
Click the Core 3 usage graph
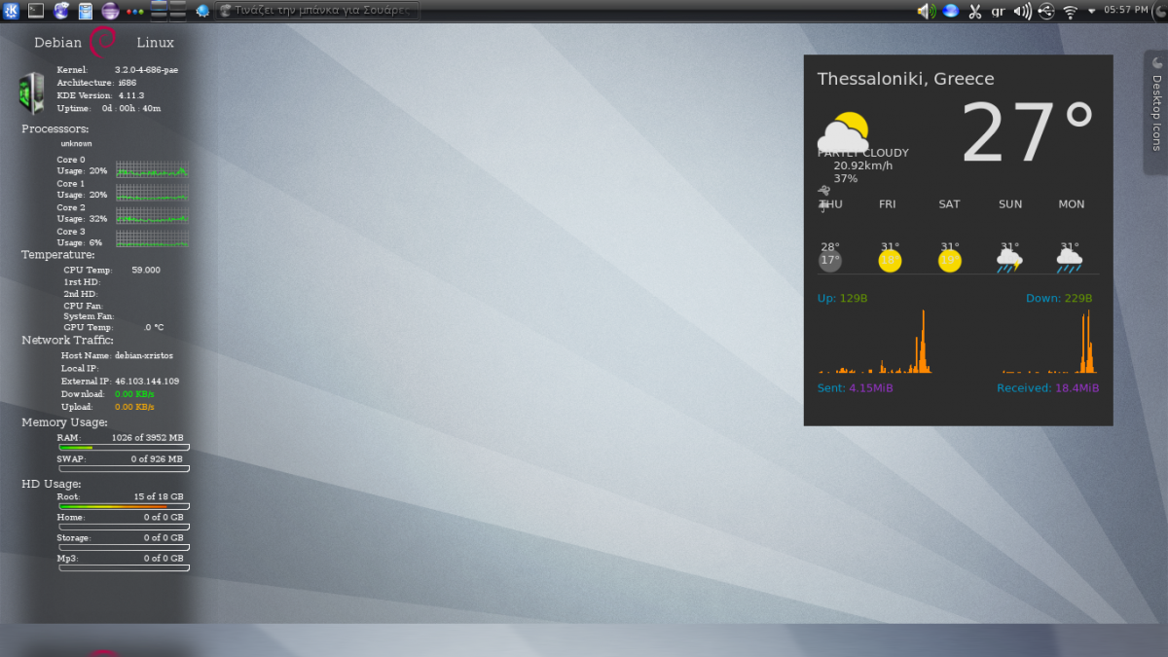coord(153,239)
